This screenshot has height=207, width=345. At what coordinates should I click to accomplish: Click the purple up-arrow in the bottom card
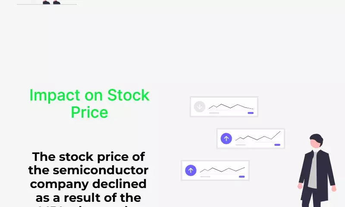tap(191, 170)
